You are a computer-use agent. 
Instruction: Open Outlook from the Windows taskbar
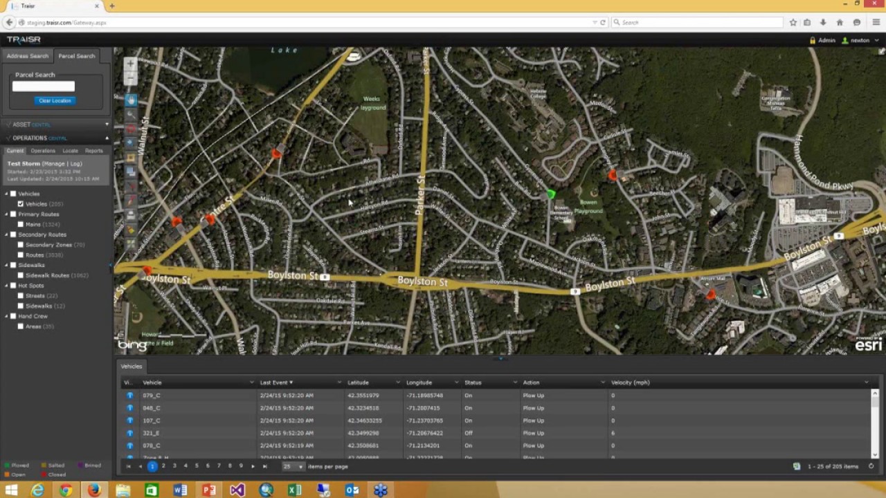tap(352, 491)
